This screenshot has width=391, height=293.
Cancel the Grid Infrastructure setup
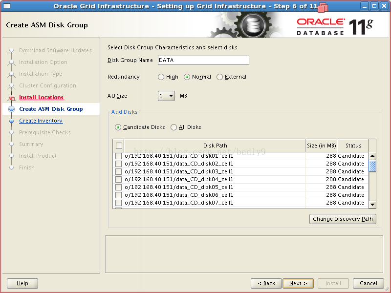pos(369,283)
